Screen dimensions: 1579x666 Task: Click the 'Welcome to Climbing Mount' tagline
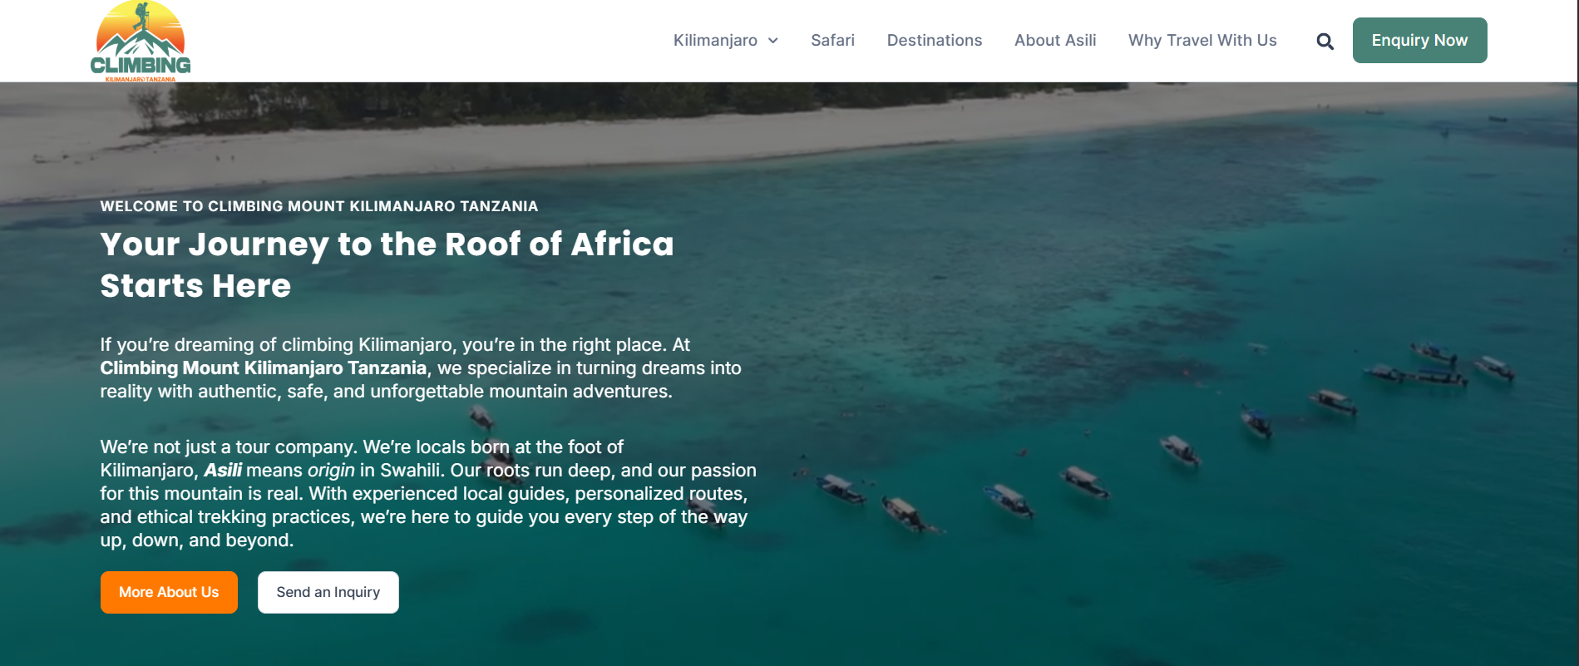318,206
